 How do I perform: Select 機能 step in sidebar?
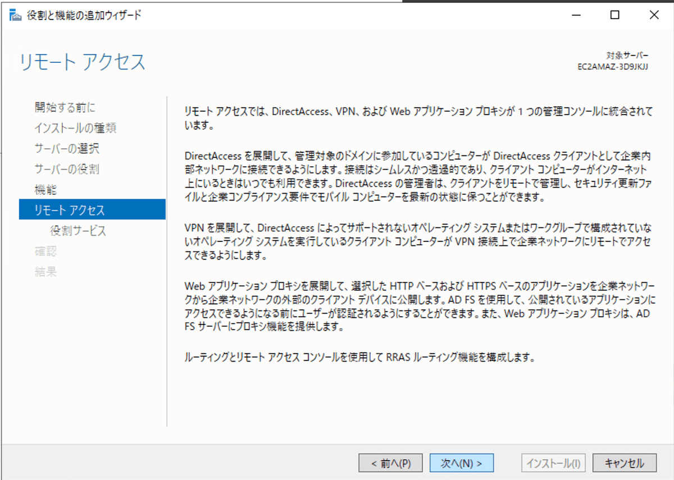click(45, 190)
